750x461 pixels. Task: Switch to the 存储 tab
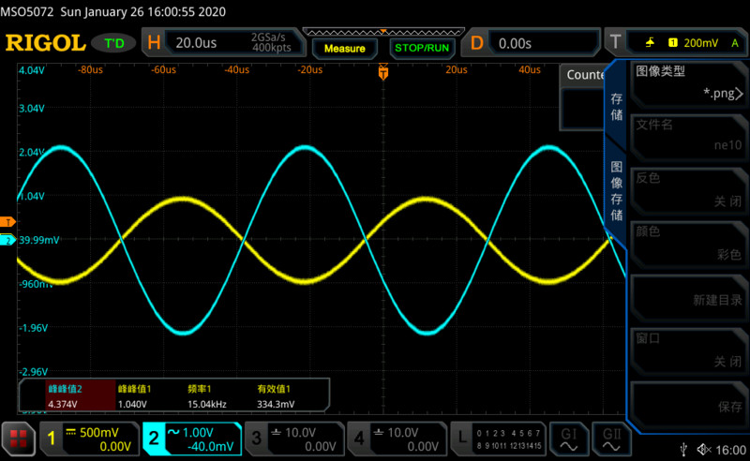(x=616, y=106)
